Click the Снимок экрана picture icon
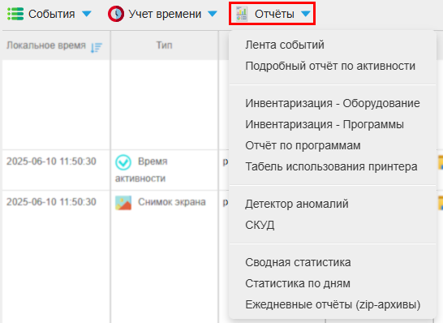 coord(123,203)
